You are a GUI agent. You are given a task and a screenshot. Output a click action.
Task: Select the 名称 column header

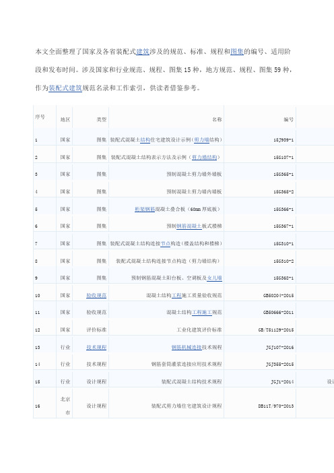point(217,119)
